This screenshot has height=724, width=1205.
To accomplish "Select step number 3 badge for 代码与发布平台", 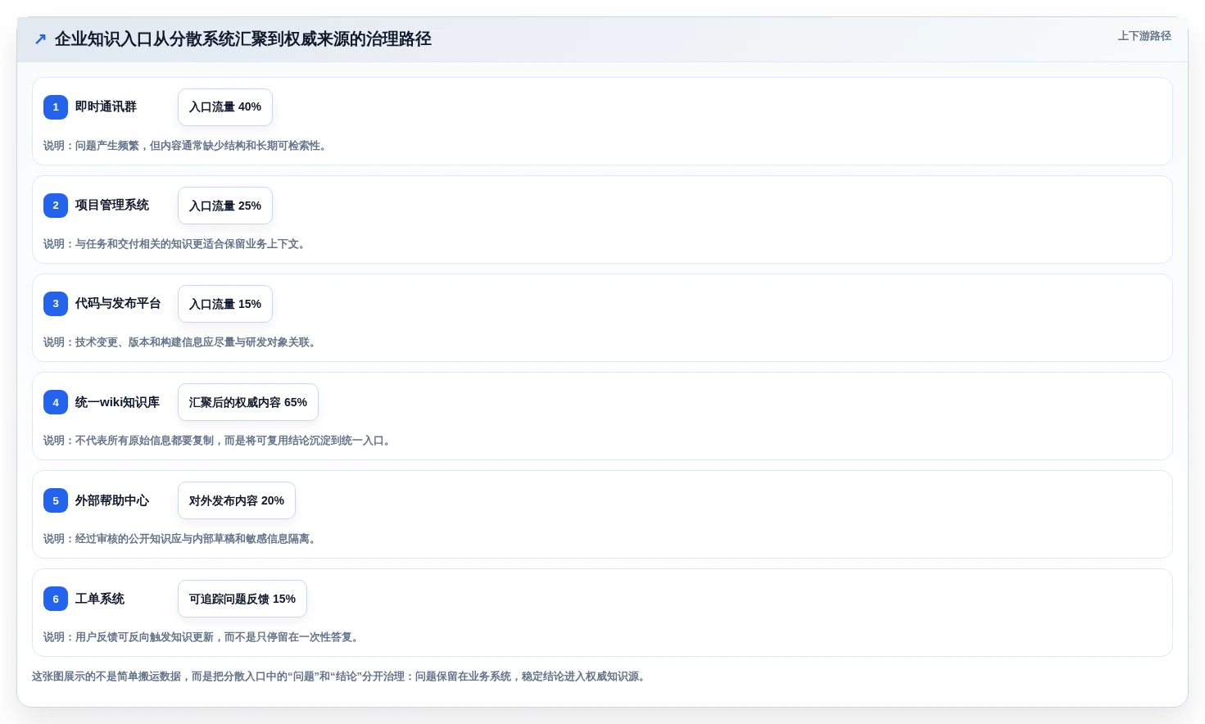I will pos(56,304).
